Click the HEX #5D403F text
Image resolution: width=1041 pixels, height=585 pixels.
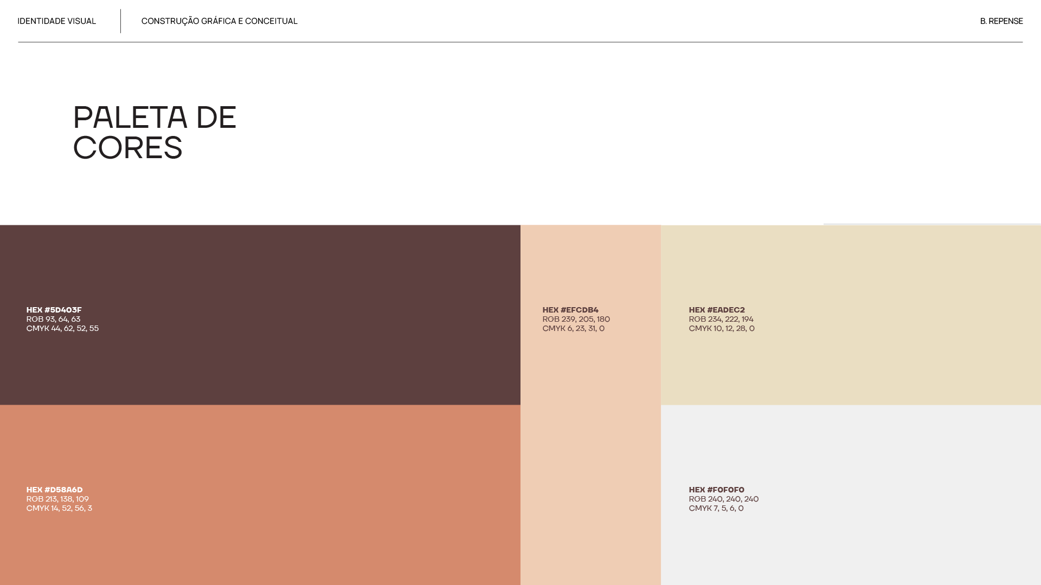pos(54,310)
